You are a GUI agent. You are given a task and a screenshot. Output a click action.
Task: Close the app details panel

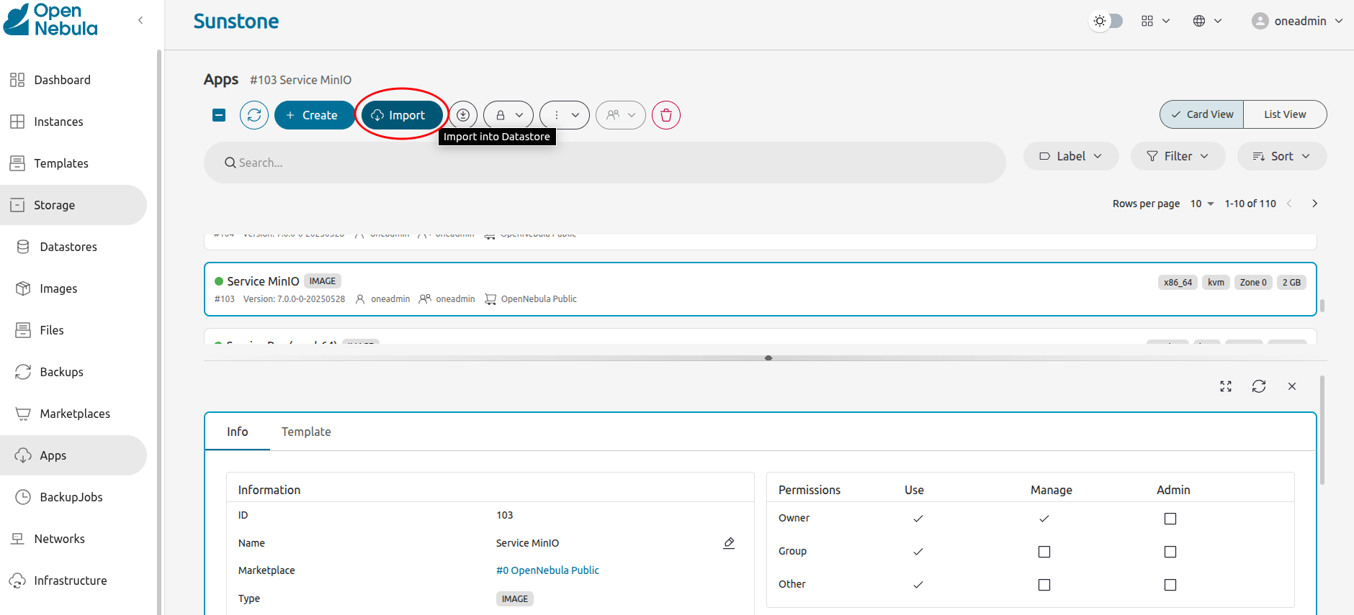1292,386
